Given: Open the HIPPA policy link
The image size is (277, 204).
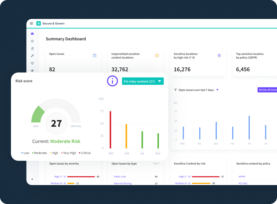Looking at the screenshot, I should coord(242,177).
